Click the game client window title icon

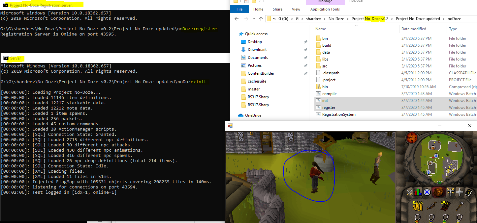pos(230,126)
